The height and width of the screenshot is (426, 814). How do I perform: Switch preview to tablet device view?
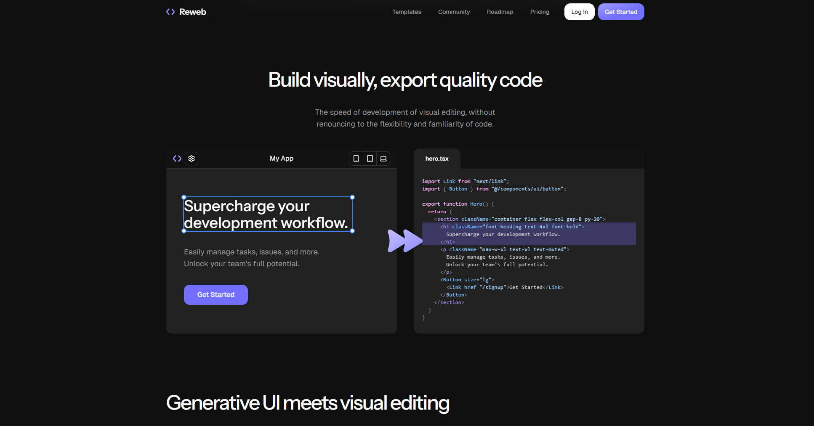click(370, 159)
